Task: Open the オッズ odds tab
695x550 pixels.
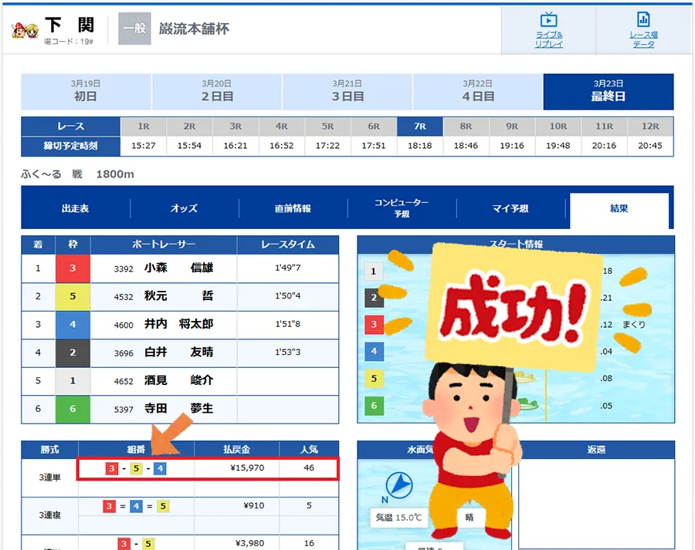Action: (184, 209)
